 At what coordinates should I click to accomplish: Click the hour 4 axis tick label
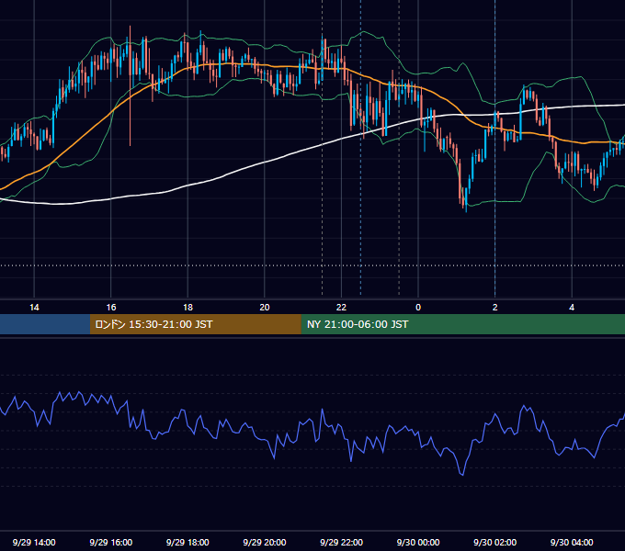click(572, 308)
